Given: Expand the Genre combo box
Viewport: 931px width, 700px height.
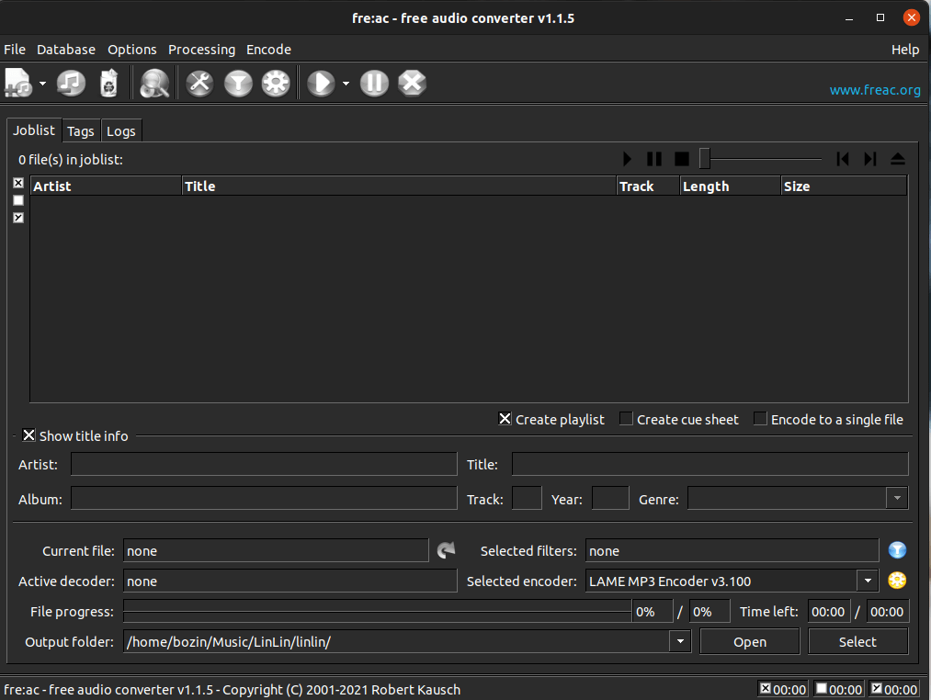Looking at the screenshot, I should [x=897, y=499].
